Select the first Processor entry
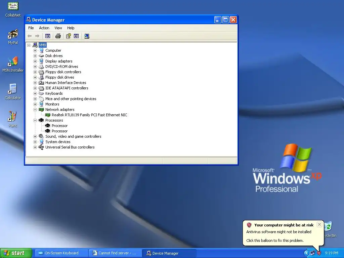 [59, 126]
